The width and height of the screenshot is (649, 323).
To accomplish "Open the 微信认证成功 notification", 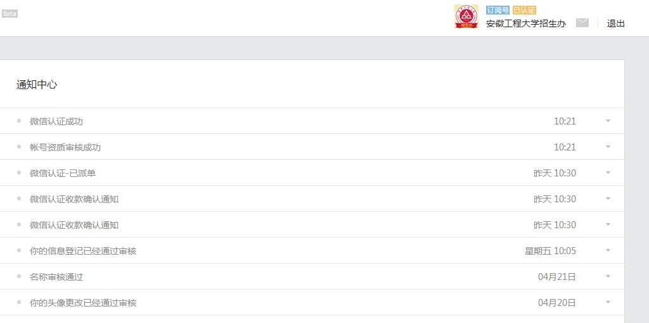I will click(x=56, y=121).
